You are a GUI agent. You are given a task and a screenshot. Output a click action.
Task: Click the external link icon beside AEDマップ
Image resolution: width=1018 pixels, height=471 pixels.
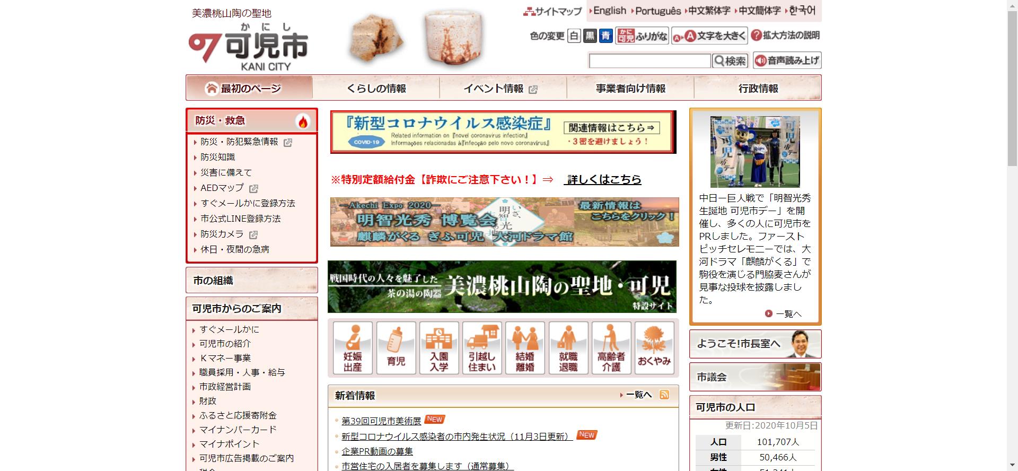click(253, 188)
